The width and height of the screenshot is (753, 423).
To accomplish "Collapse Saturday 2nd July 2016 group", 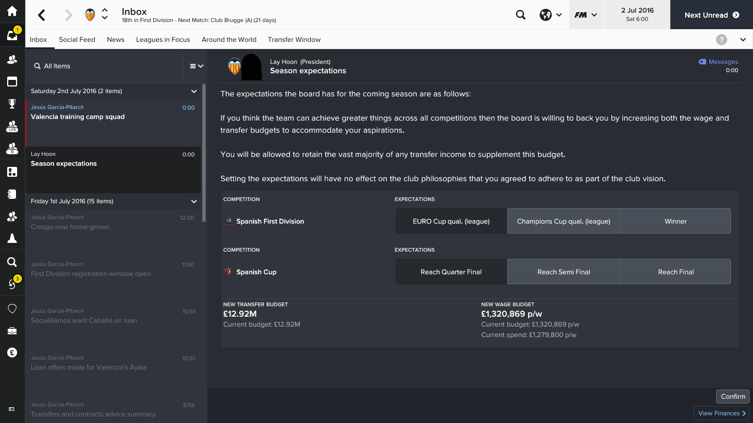I will pos(194,91).
